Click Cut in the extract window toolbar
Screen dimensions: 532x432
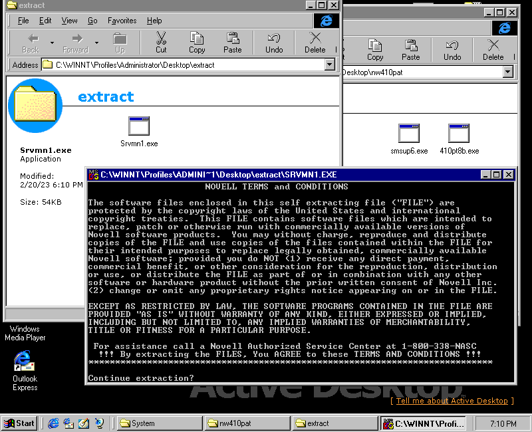pyautogui.click(x=161, y=43)
